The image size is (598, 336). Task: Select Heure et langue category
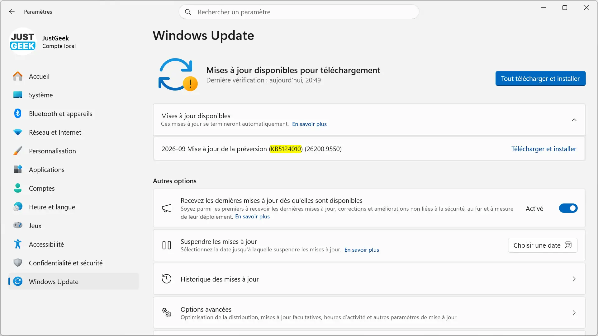pos(74,207)
